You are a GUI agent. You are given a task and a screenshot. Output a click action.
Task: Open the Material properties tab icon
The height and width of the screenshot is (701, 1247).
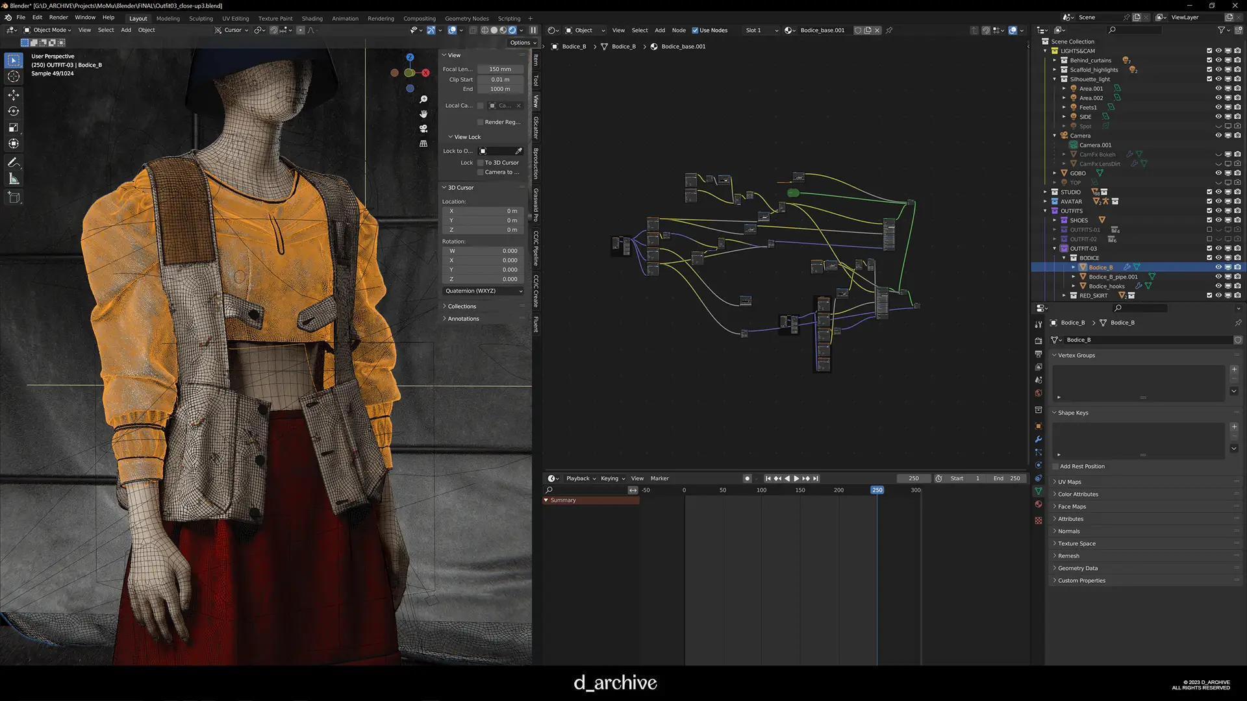tap(1039, 504)
